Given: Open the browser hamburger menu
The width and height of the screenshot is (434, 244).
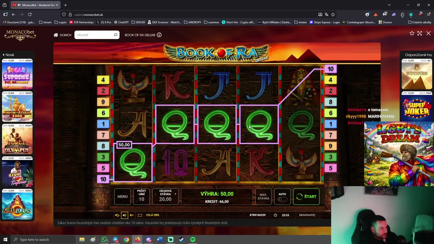Looking at the screenshot, I should (x=429, y=15).
